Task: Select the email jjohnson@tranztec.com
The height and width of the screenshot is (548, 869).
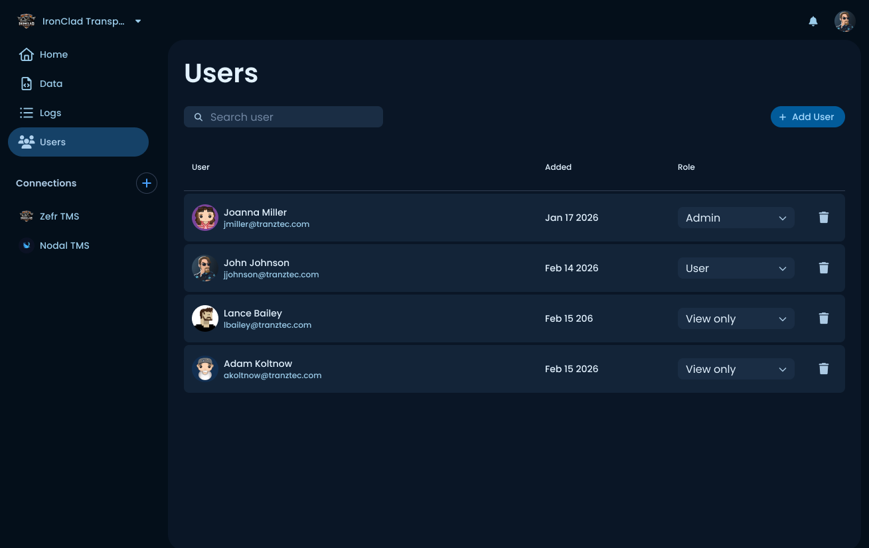Action: [x=272, y=275]
